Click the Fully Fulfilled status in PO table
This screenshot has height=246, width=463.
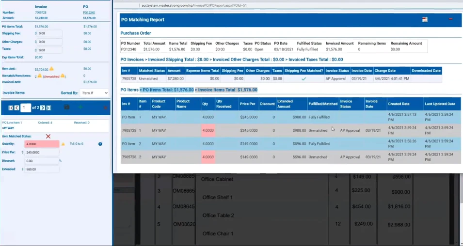click(x=307, y=49)
